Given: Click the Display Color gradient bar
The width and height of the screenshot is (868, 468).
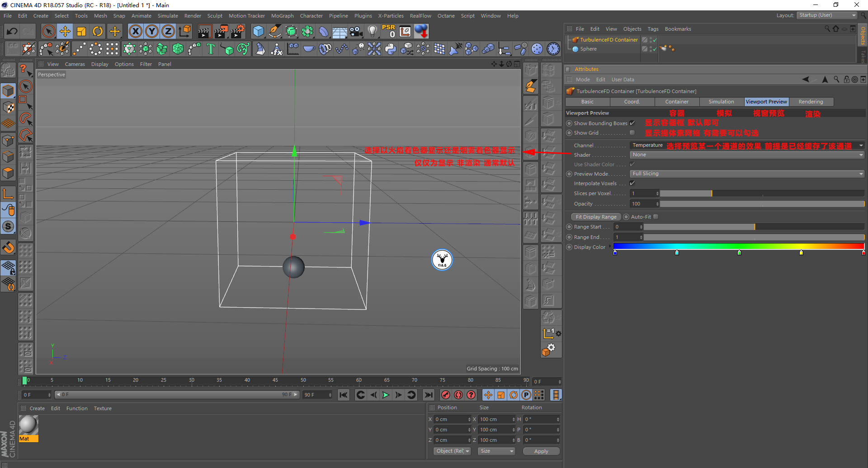Looking at the screenshot, I should 739,246.
